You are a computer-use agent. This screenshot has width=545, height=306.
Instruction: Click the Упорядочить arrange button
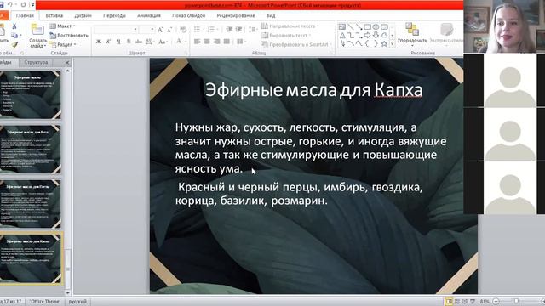[412, 34]
